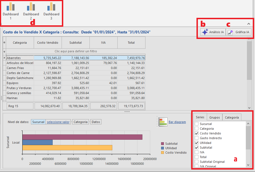Image resolution: width=255 pixels, height=172 pixels.
Task: Open the Bar diagram link
Action: [177, 122]
